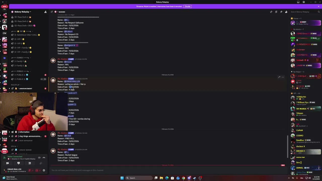
Task: Expand microphone input options arrow
Action: coord(32,170)
